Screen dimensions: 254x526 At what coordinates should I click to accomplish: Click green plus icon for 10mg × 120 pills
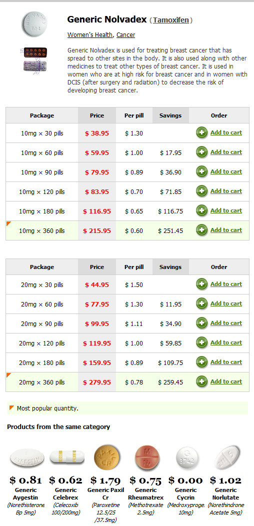coord(201,191)
